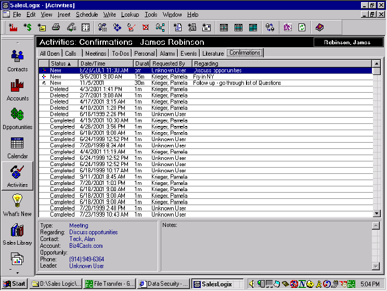The height and width of the screenshot is (291, 387).
Task: Open the Tools menu
Action: (x=151, y=15)
